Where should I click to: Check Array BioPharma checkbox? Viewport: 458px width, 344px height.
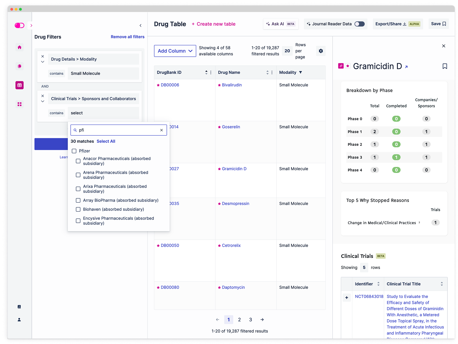tap(78, 200)
